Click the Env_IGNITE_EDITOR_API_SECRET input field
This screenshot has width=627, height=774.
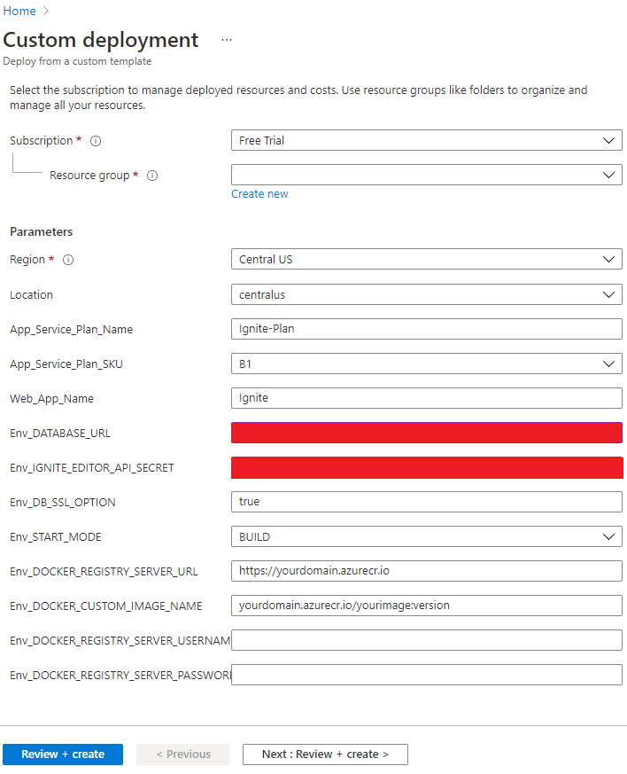coord(427,467)
